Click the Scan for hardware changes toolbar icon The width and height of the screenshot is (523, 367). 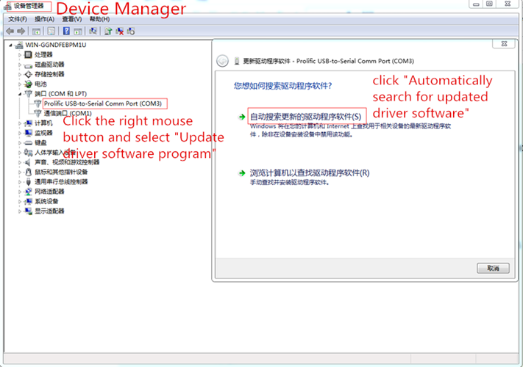point(93,31)
